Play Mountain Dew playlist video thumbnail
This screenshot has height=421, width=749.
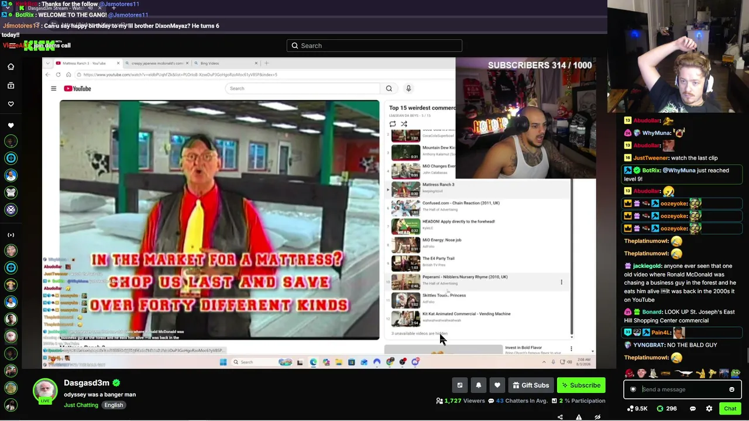point(406,153)
